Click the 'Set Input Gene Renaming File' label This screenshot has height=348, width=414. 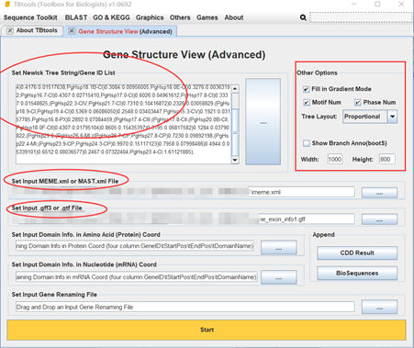coord(54,295)
